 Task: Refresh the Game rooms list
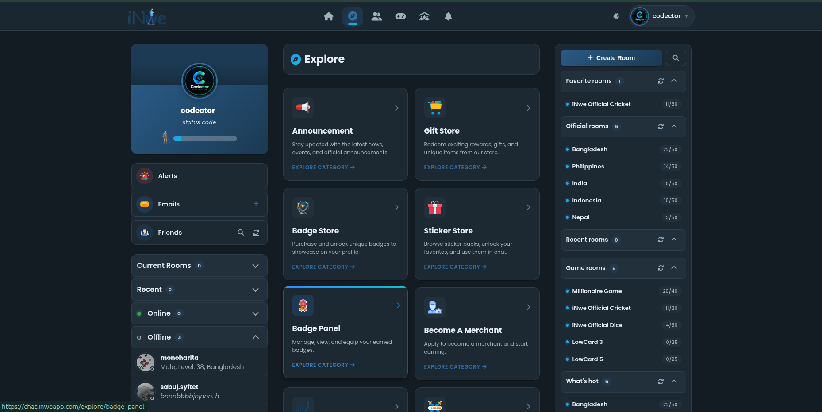(x=661, y=268)
